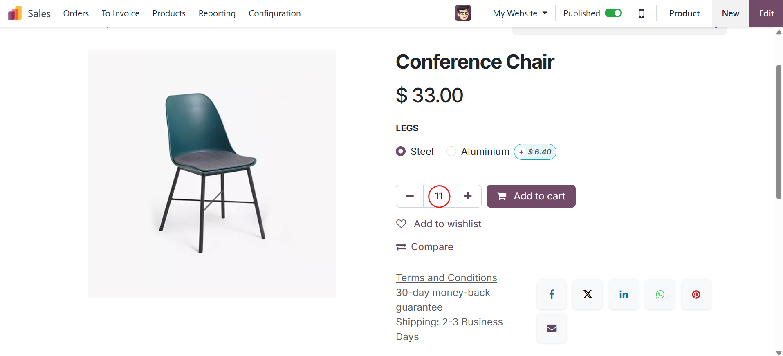Share product on Pinterest

point(696,294)
